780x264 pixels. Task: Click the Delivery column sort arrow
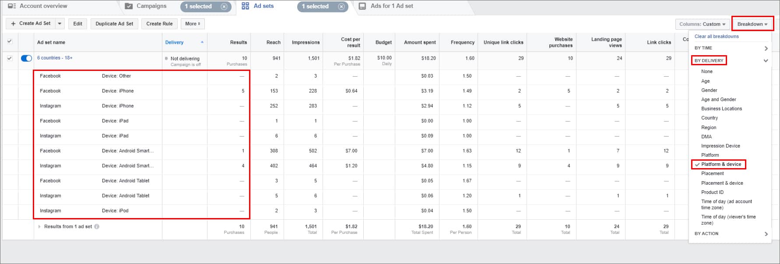point(202,42)
